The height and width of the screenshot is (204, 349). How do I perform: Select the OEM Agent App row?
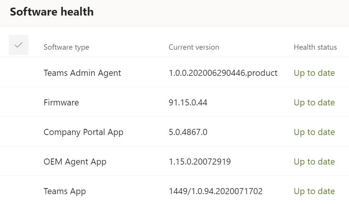tap(75, 162)
